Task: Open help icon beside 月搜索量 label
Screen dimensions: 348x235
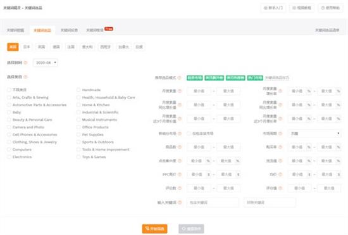Action: pyautogui.click(x=180, y=91)
